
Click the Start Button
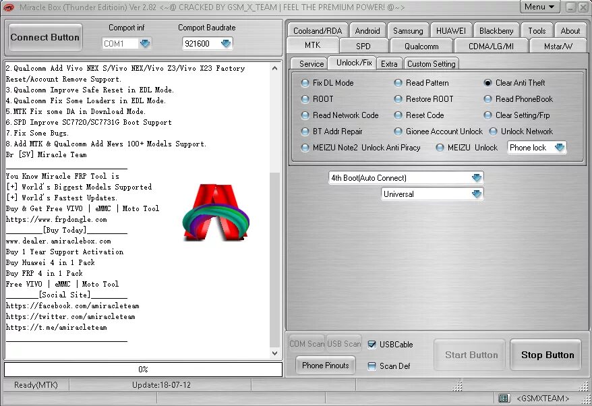(471, 355)
